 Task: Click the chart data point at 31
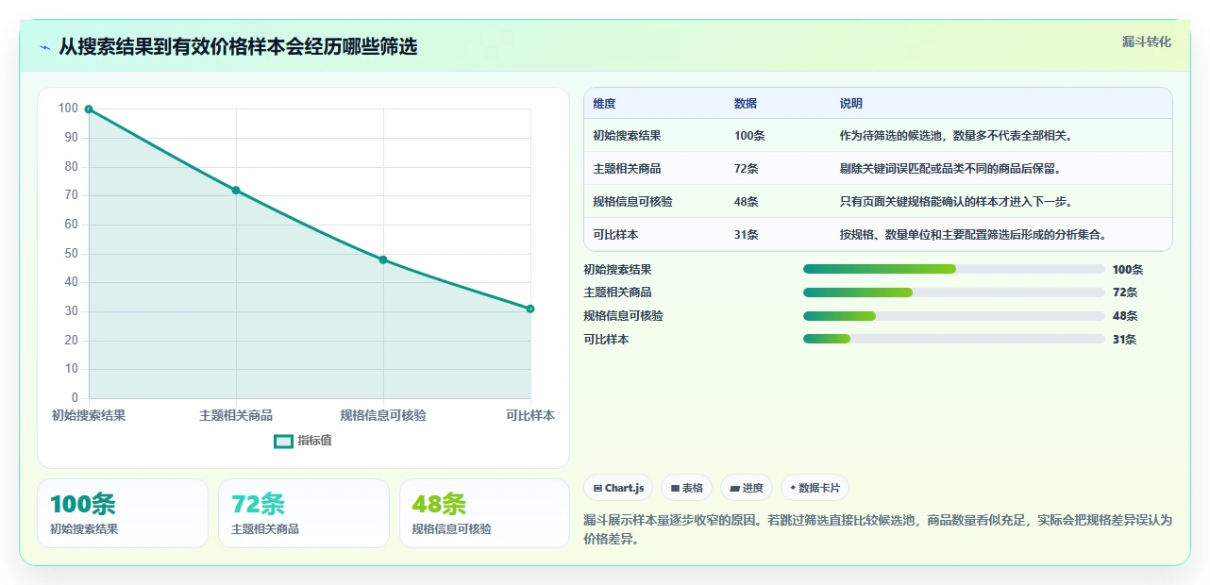pyautogui.click(x=530, y=309)
